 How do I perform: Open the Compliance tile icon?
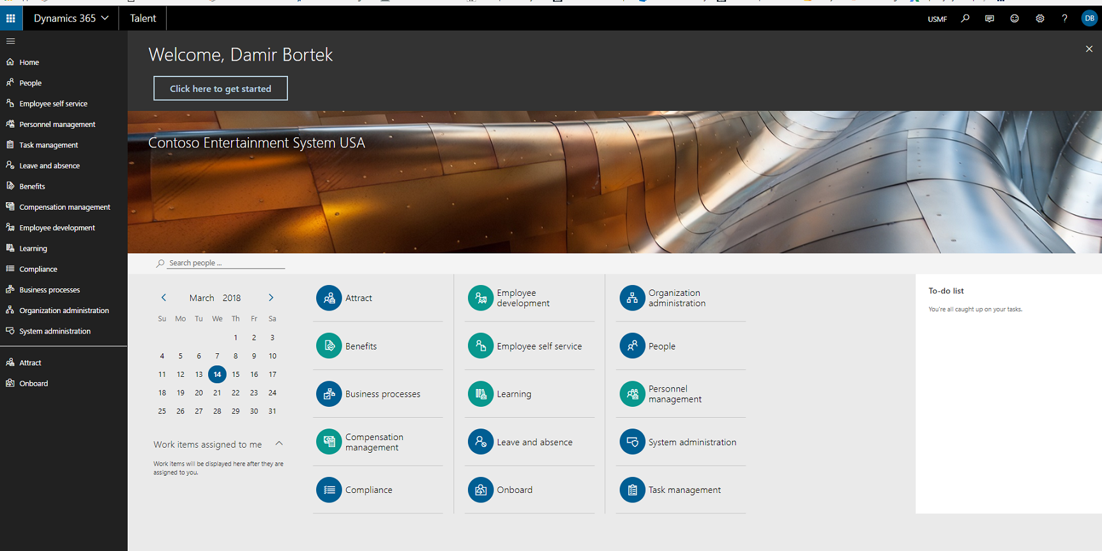click(329, 490)
